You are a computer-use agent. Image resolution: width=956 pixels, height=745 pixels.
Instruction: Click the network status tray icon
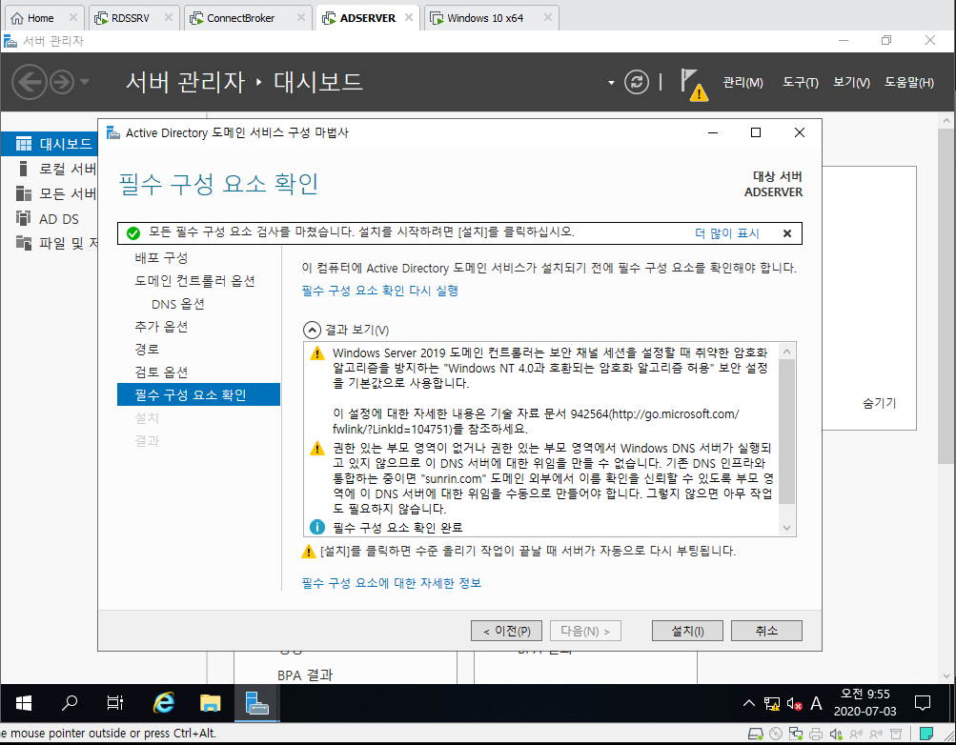[x=772, y=704]
